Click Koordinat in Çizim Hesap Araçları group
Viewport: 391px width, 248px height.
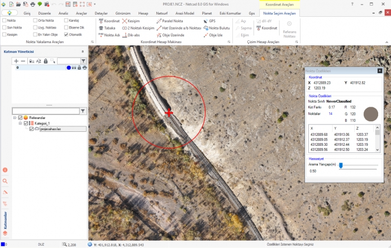pos(267,28)
